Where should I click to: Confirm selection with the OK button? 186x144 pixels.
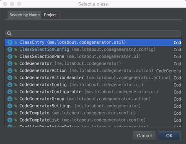click(169, 136)
